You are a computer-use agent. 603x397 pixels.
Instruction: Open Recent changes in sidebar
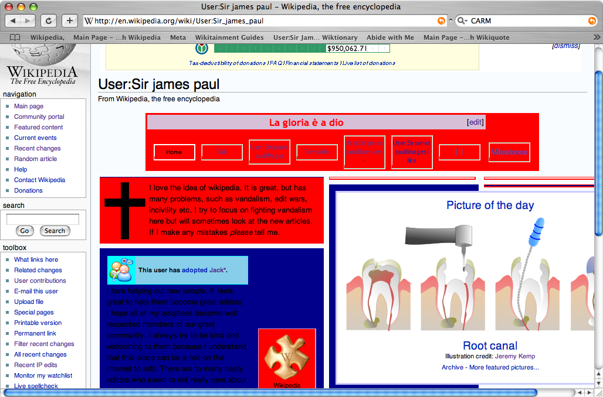tap(38, 148)
